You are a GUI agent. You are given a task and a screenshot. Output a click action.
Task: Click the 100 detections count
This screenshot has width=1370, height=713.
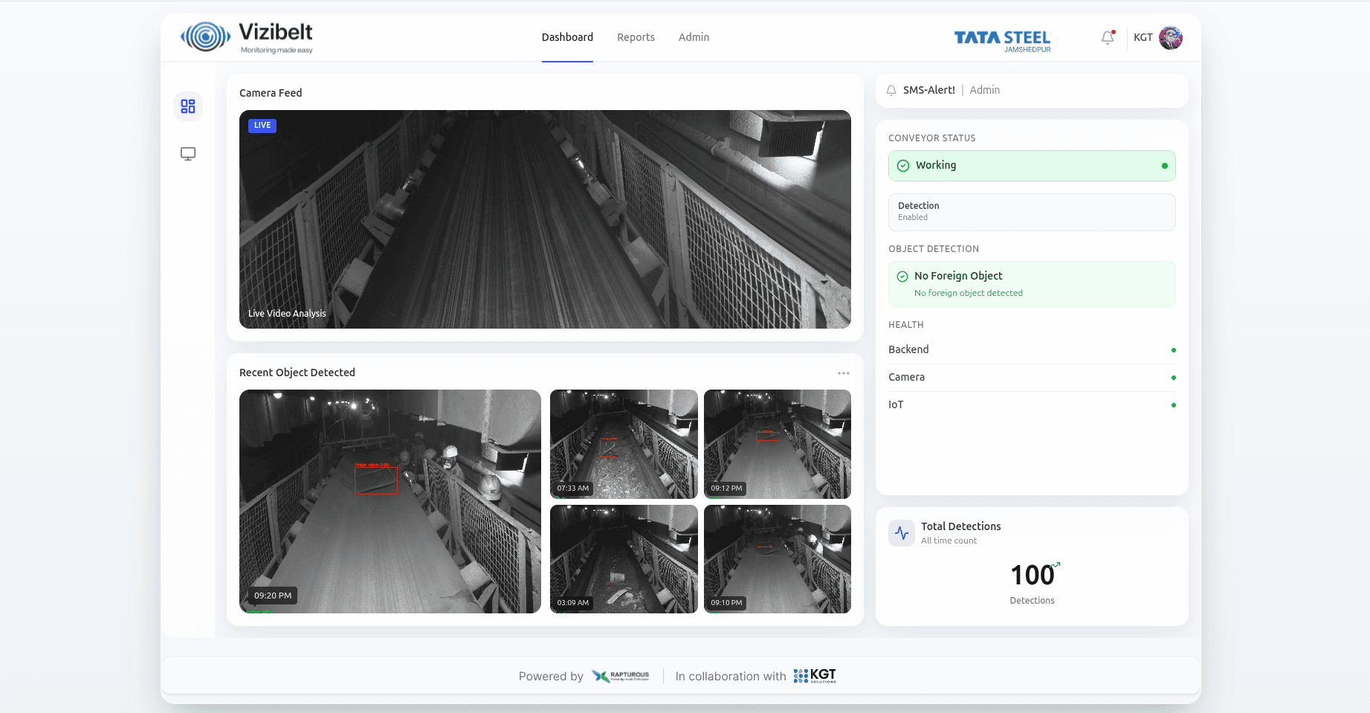1032,575
